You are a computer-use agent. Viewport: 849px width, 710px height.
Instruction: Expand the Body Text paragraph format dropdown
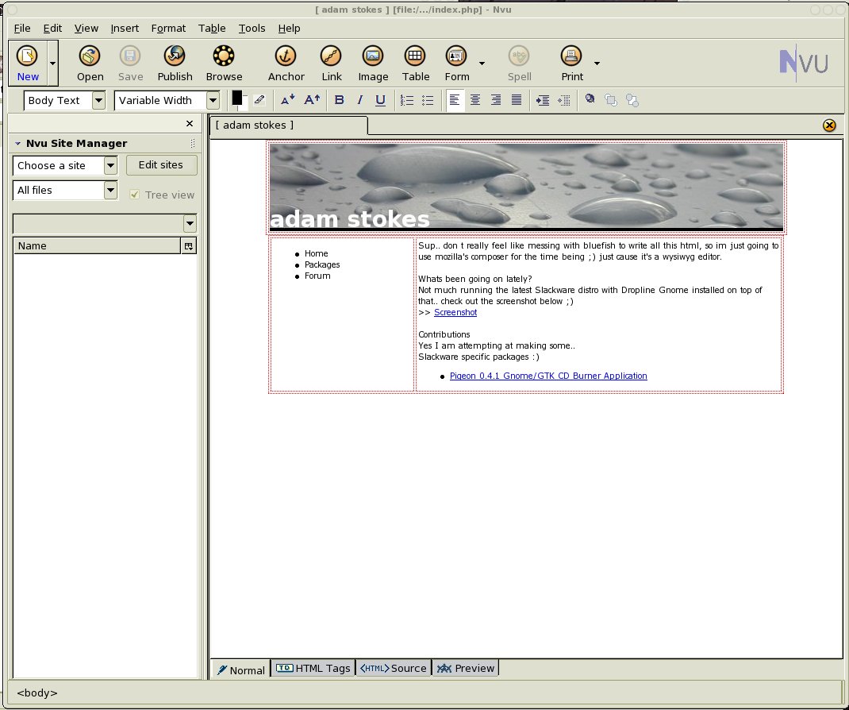tap(98, 100)
